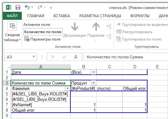Select row 1 header
The width and height of the screenshot is (168, 119).
click(7, 72)
